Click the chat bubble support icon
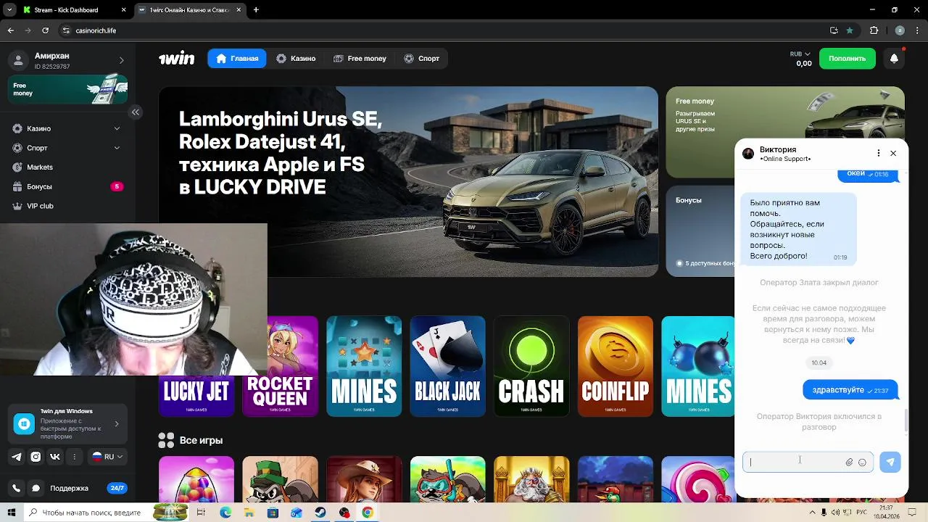 point(36,489)
